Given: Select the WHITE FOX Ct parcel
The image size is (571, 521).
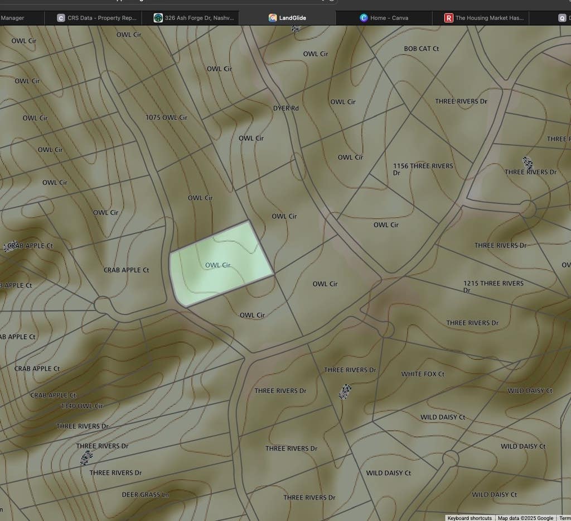Looking at the screenshot, I should click(x=423, y=374).
